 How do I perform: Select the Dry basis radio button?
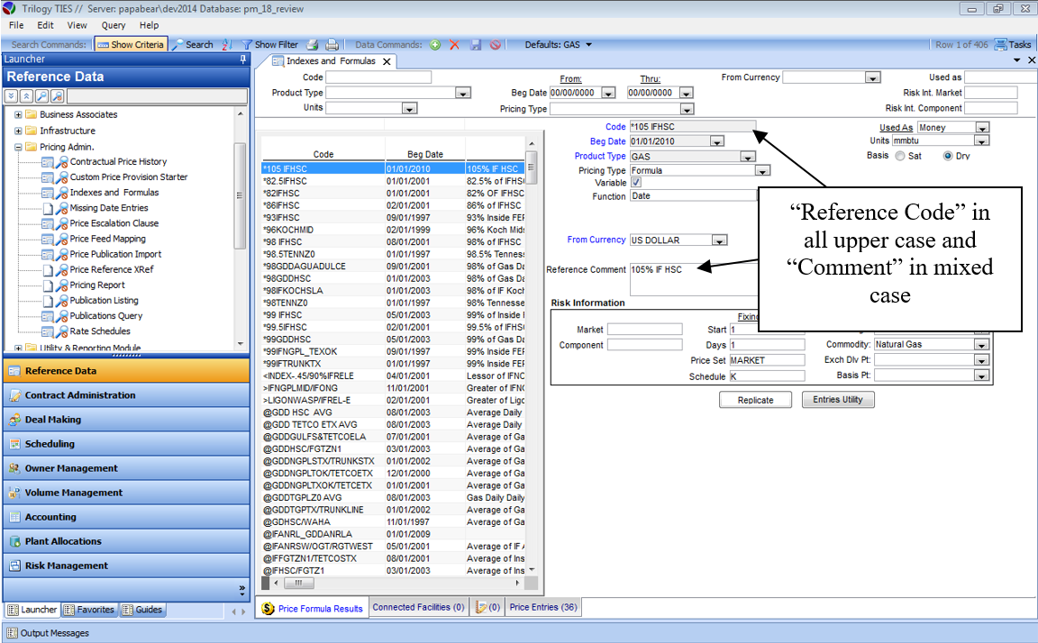[948, 156]
